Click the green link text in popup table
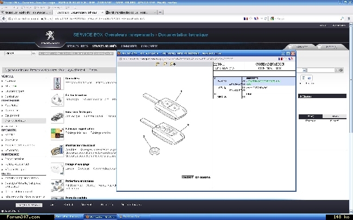 pos(263,82)
